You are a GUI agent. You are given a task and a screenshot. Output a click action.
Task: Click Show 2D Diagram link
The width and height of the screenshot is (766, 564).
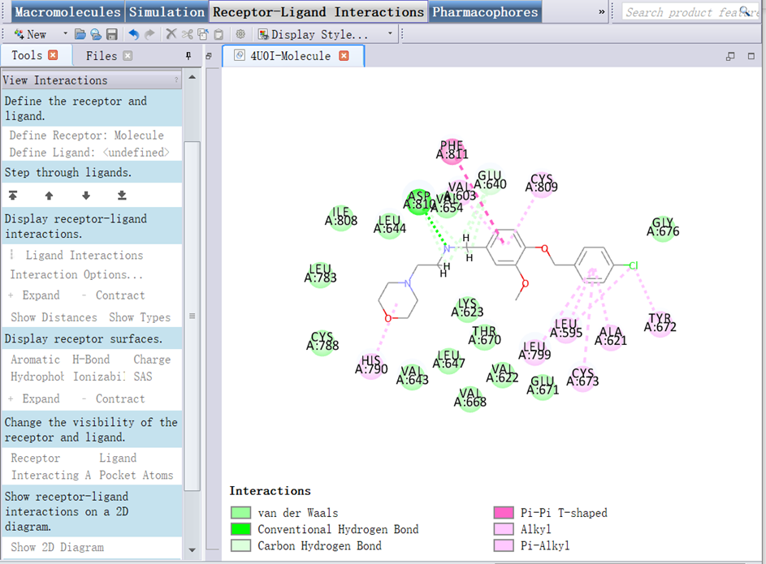click(x=57, y=547)
